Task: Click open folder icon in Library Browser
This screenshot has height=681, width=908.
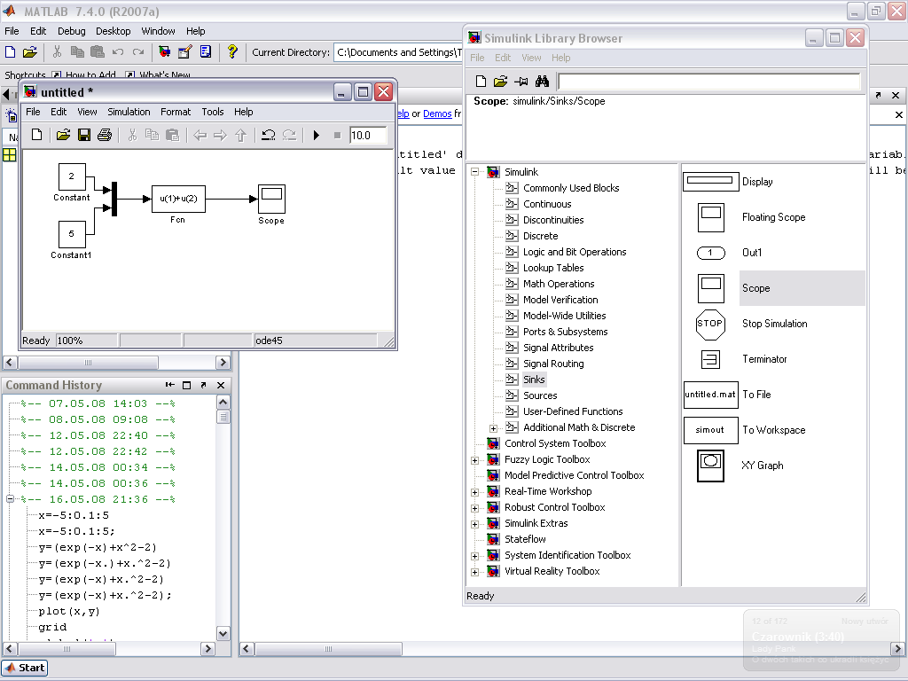Action: [500, 81]
